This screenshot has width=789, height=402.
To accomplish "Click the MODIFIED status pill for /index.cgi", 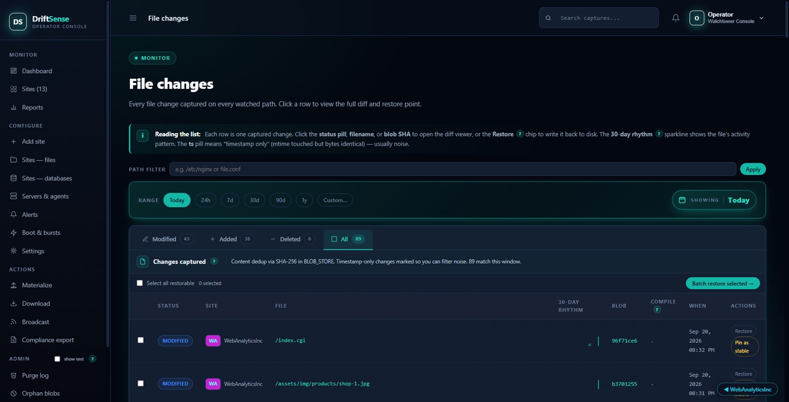I will (x=175, y=341).
